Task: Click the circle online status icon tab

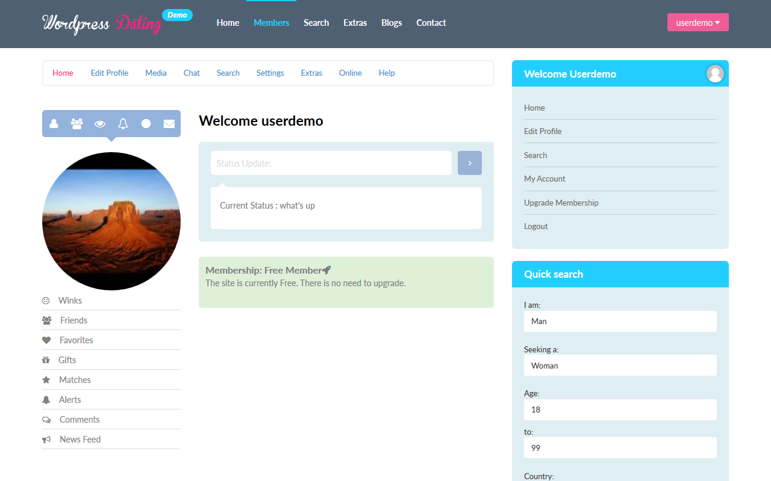Action: pyautogui.click(x=146, y=123)
